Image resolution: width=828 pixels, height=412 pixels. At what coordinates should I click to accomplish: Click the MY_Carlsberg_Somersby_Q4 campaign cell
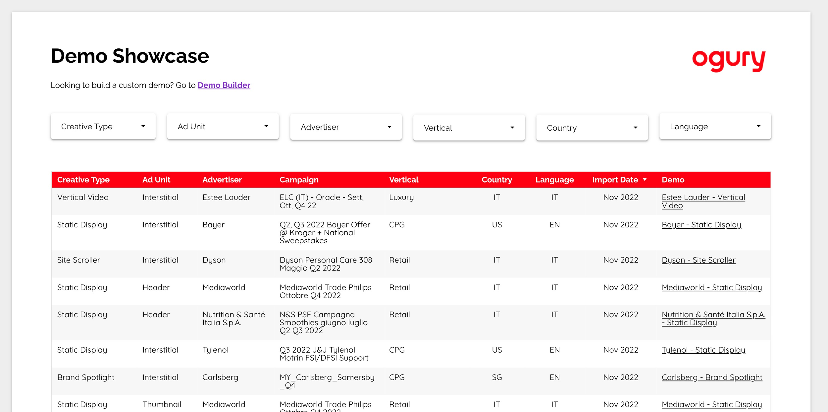(327, 382)
